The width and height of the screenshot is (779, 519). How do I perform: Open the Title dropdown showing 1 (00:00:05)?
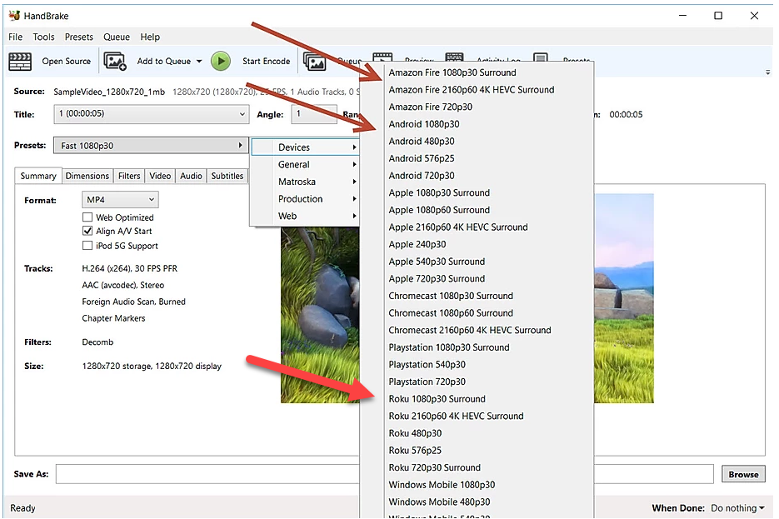click(x=151, y=114)
